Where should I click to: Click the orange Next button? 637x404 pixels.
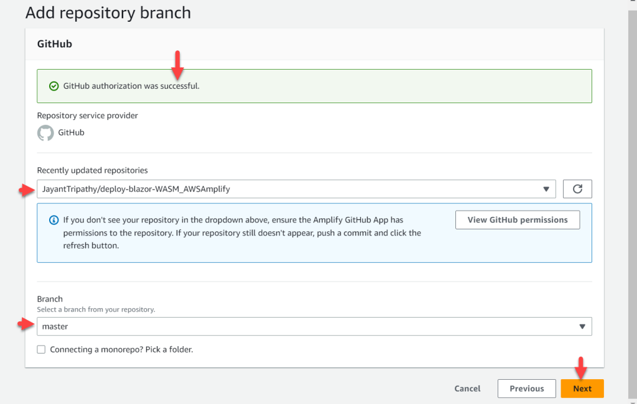click(x=582, y=388)
